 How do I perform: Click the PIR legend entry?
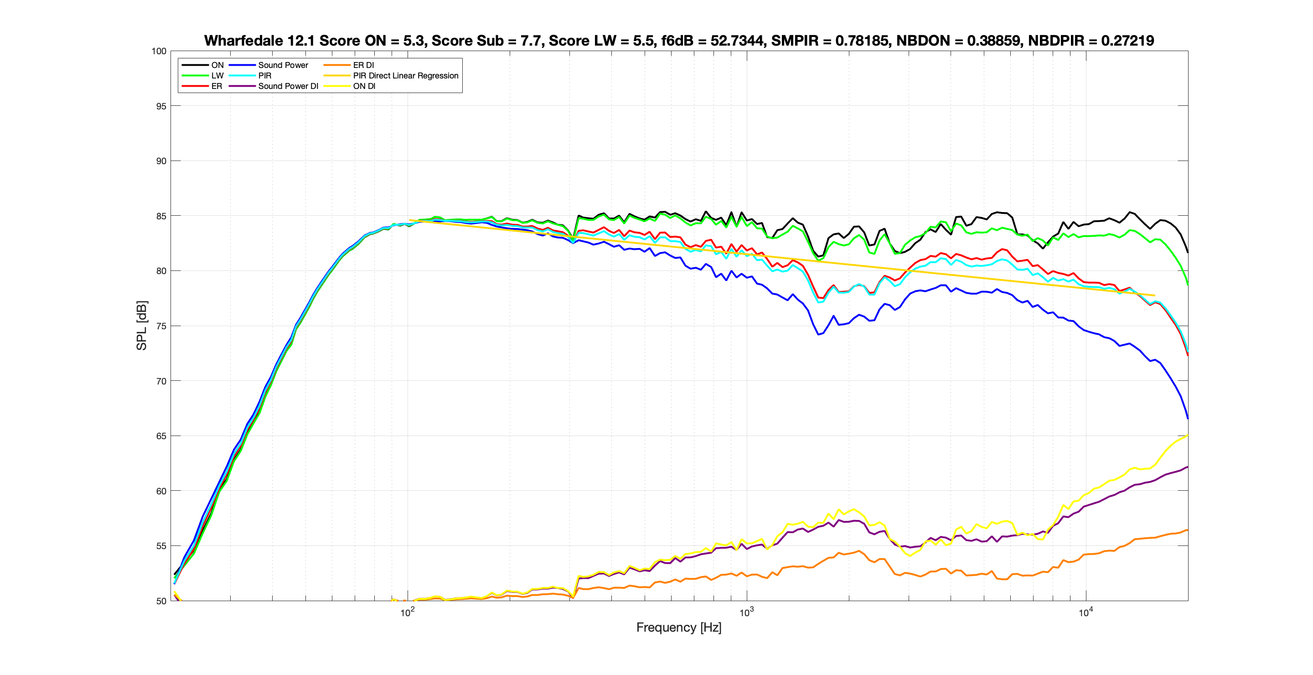(250, 75)
